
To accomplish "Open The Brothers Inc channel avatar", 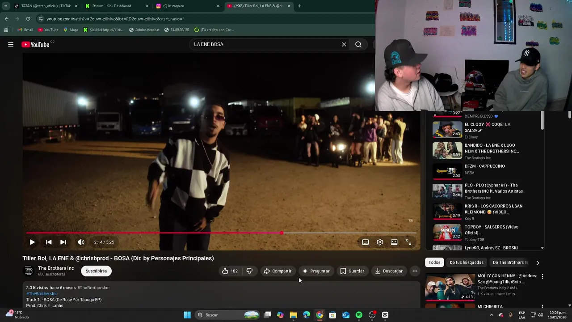I will point(29,271).
